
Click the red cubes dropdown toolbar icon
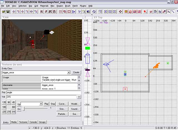[x=145, y=12]
